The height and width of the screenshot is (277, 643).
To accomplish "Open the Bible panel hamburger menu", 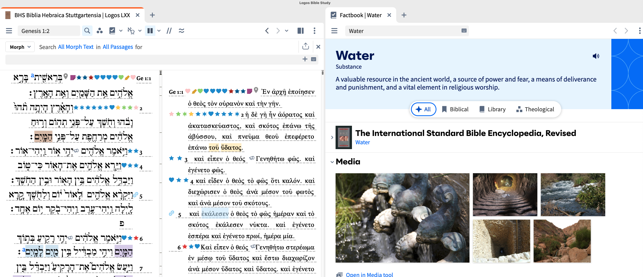I will (x=9, y=31).
